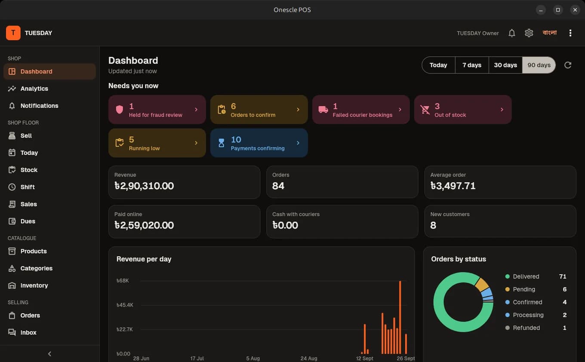Click the Pending legend entry
The width and height of the screenshot is (585, 362).
tap(536, 289)
